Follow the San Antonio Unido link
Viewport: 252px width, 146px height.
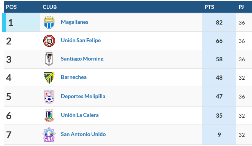tap(83, 134)
